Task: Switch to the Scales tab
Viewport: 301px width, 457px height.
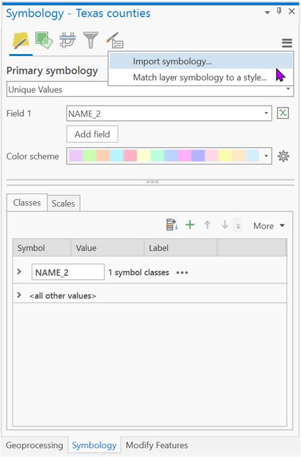Action: pyautogui.click(x=63, y=203)
